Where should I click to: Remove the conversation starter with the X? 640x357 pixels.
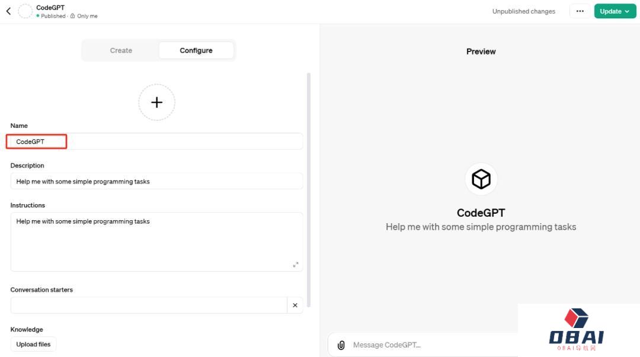[x=295, y=305]
